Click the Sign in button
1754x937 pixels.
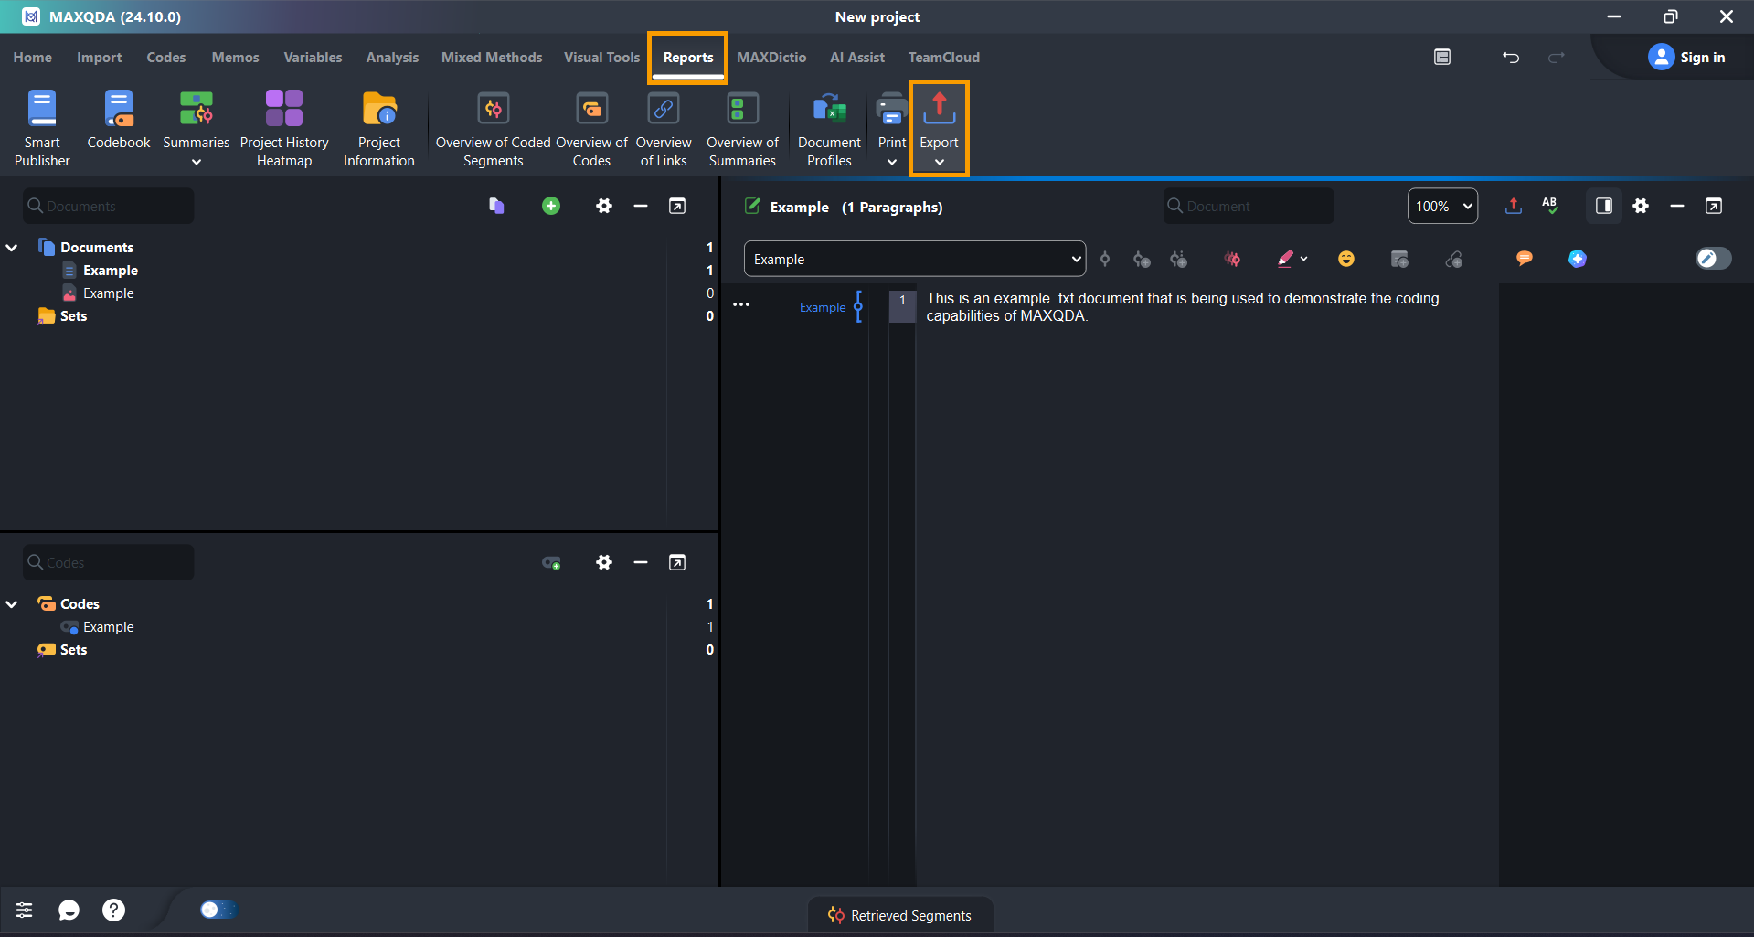1687,58
